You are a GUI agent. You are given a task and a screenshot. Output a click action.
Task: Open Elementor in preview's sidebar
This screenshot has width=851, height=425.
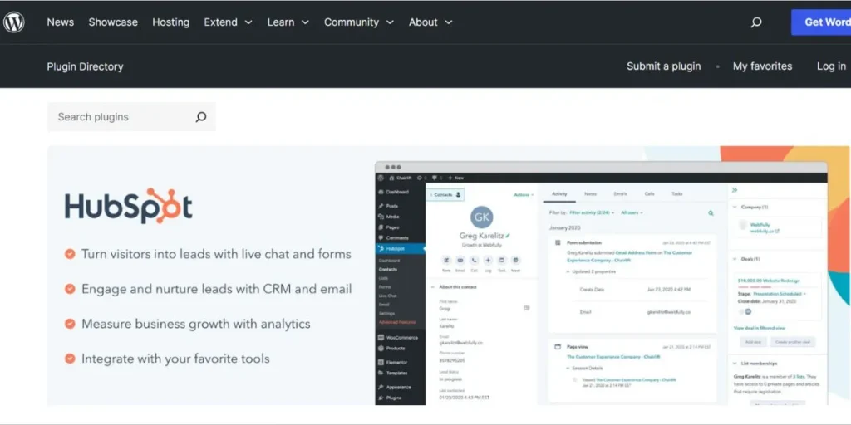[x=392, y=362]
